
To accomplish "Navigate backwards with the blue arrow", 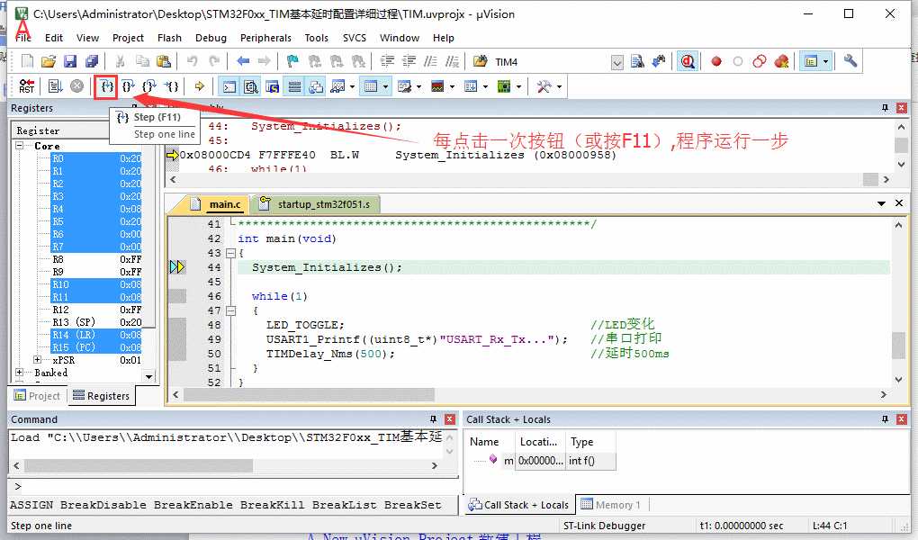I will (x=243, y=61).
